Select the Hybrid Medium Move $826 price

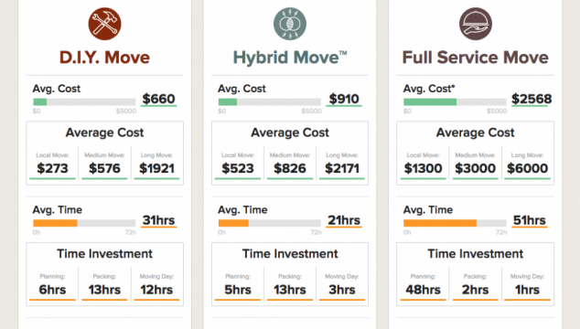point(290,168)
